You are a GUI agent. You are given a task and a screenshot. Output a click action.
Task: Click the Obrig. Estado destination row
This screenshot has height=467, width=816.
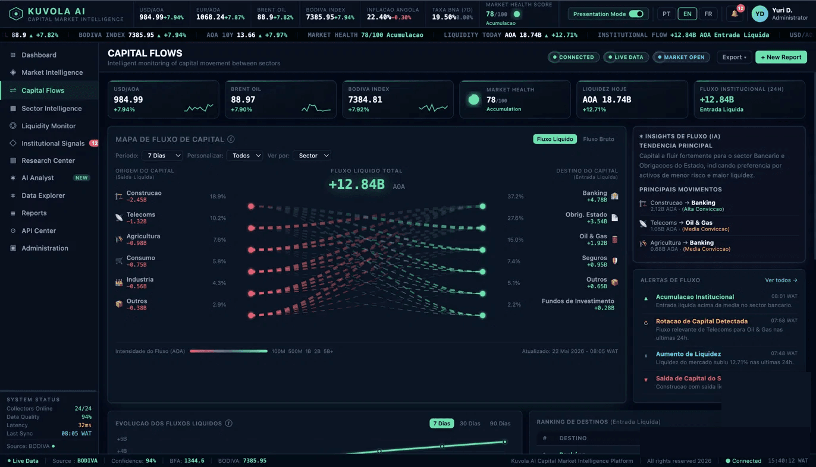click(592, 218)
